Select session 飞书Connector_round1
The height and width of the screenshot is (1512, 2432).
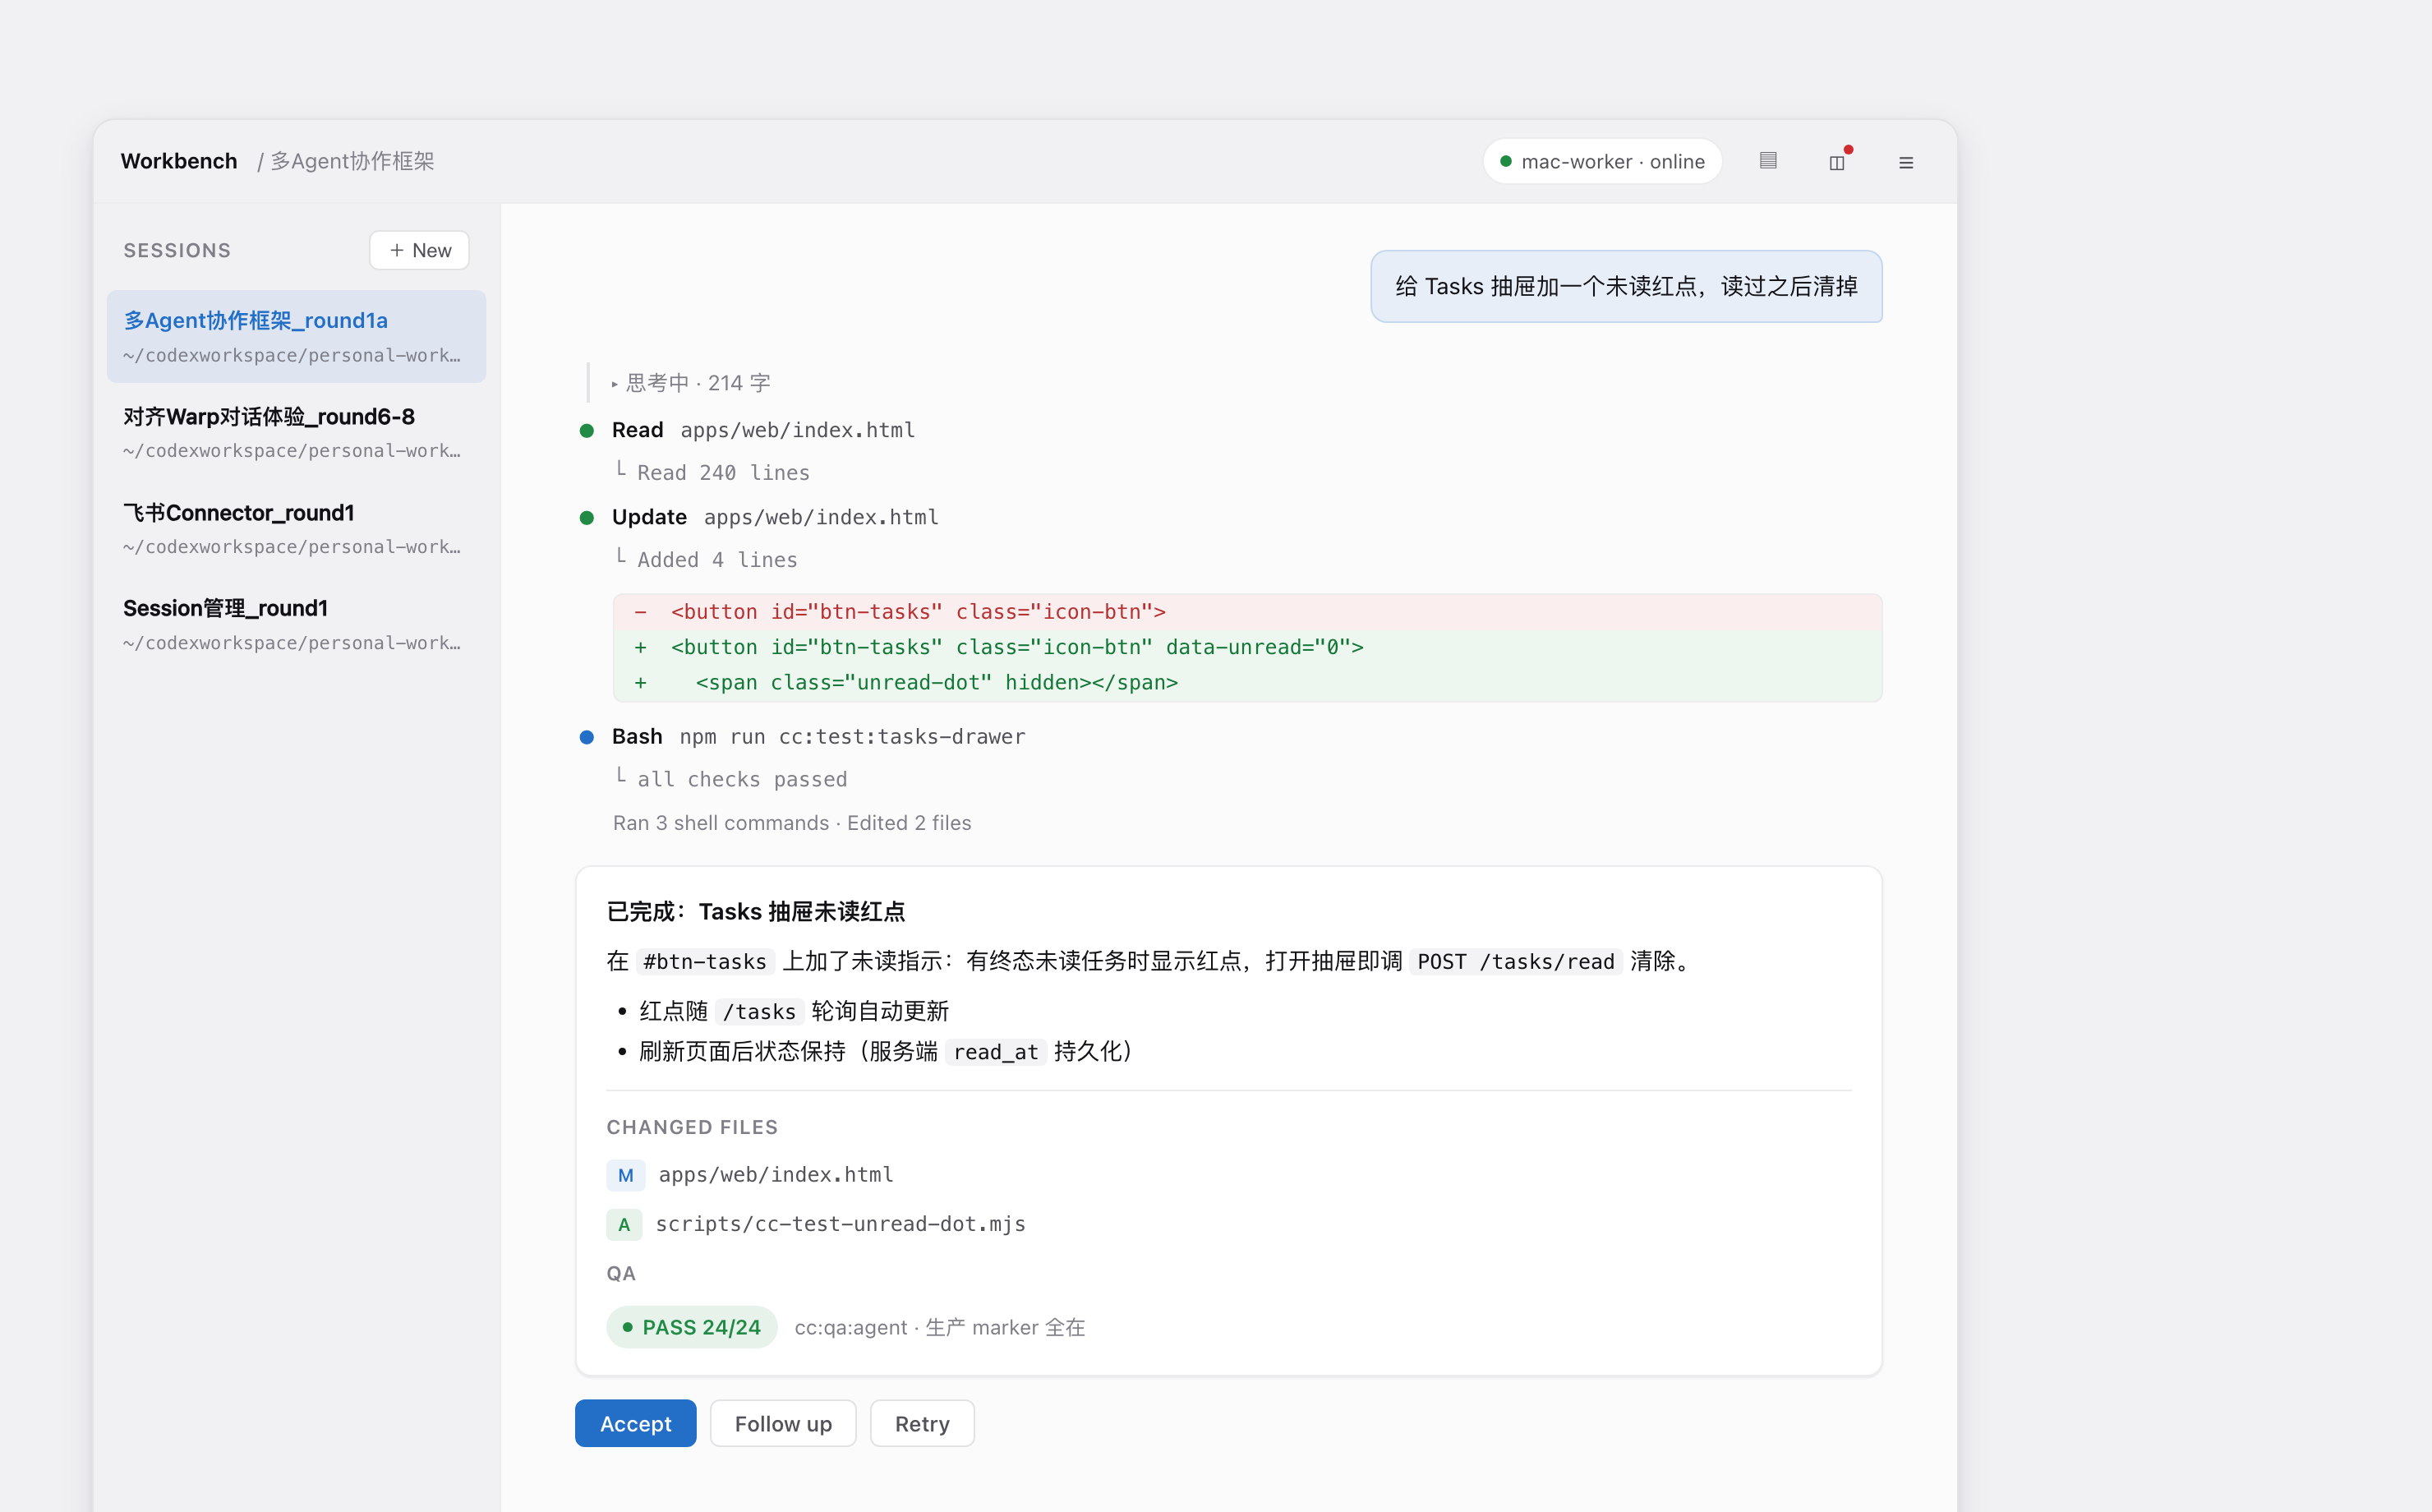coord(296,528)
